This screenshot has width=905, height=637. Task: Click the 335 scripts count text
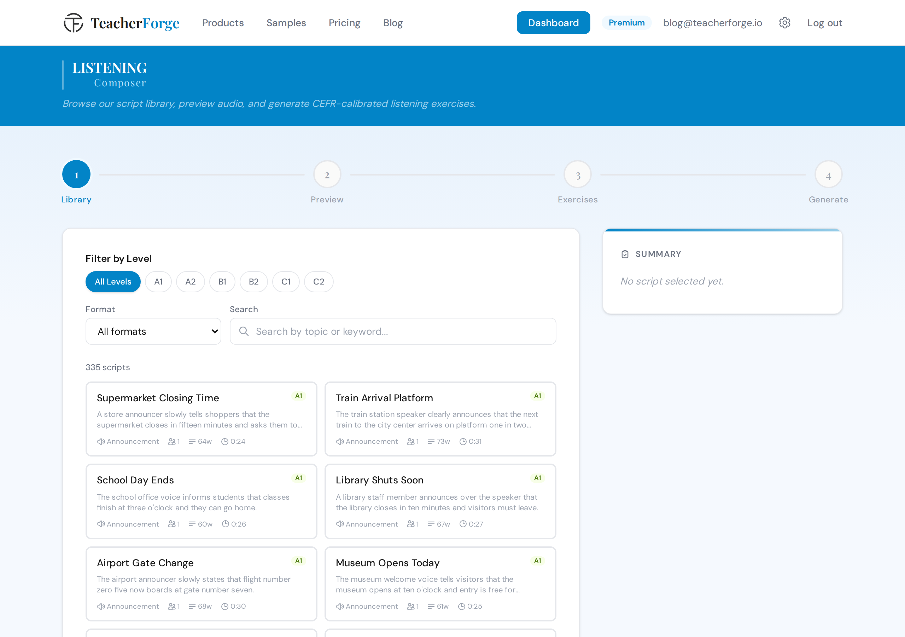[x=107, y=367]
